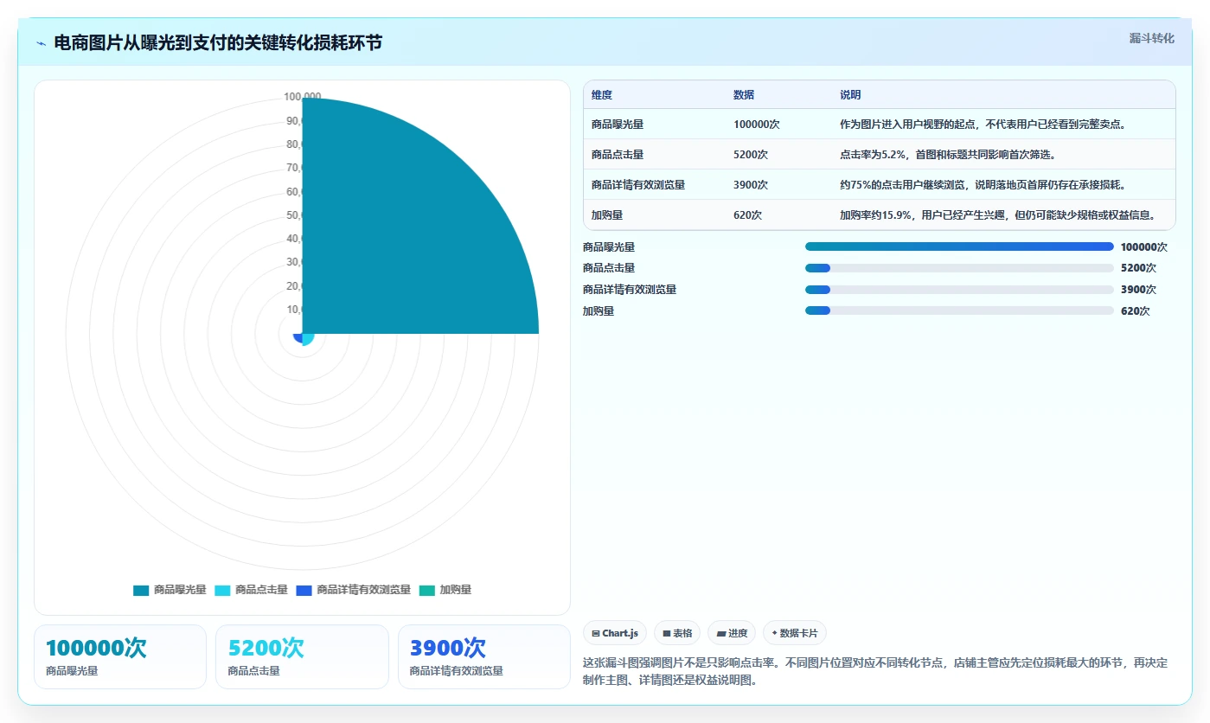This screenshot has height=723, width=1210.
Task: Click the description beginning 点击率为5.2%
Action: pyautogui.click(x=948, y=155)
